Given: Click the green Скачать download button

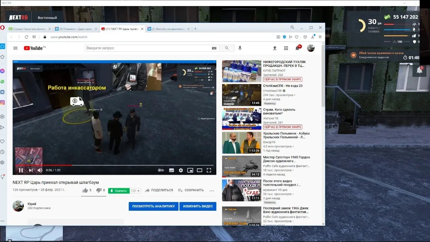Looking at the screenshot, I should pyautogui.click(x=119, y=191).
